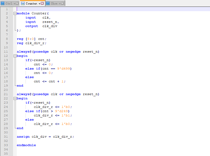Image resolution: width=210 pixels, height=156 pixels.
Task: Click 1'b0 on line 24
Action: pyautogui.click(x=66, y=107)
